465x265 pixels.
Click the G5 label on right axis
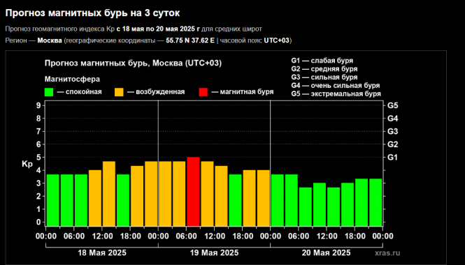(x=393, y=105)
